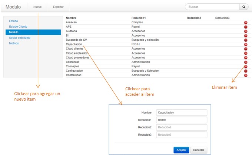This screenshot has height=155, width=252.
Task: Go to Motivos in the sidebar
Action: click(14, 43)
